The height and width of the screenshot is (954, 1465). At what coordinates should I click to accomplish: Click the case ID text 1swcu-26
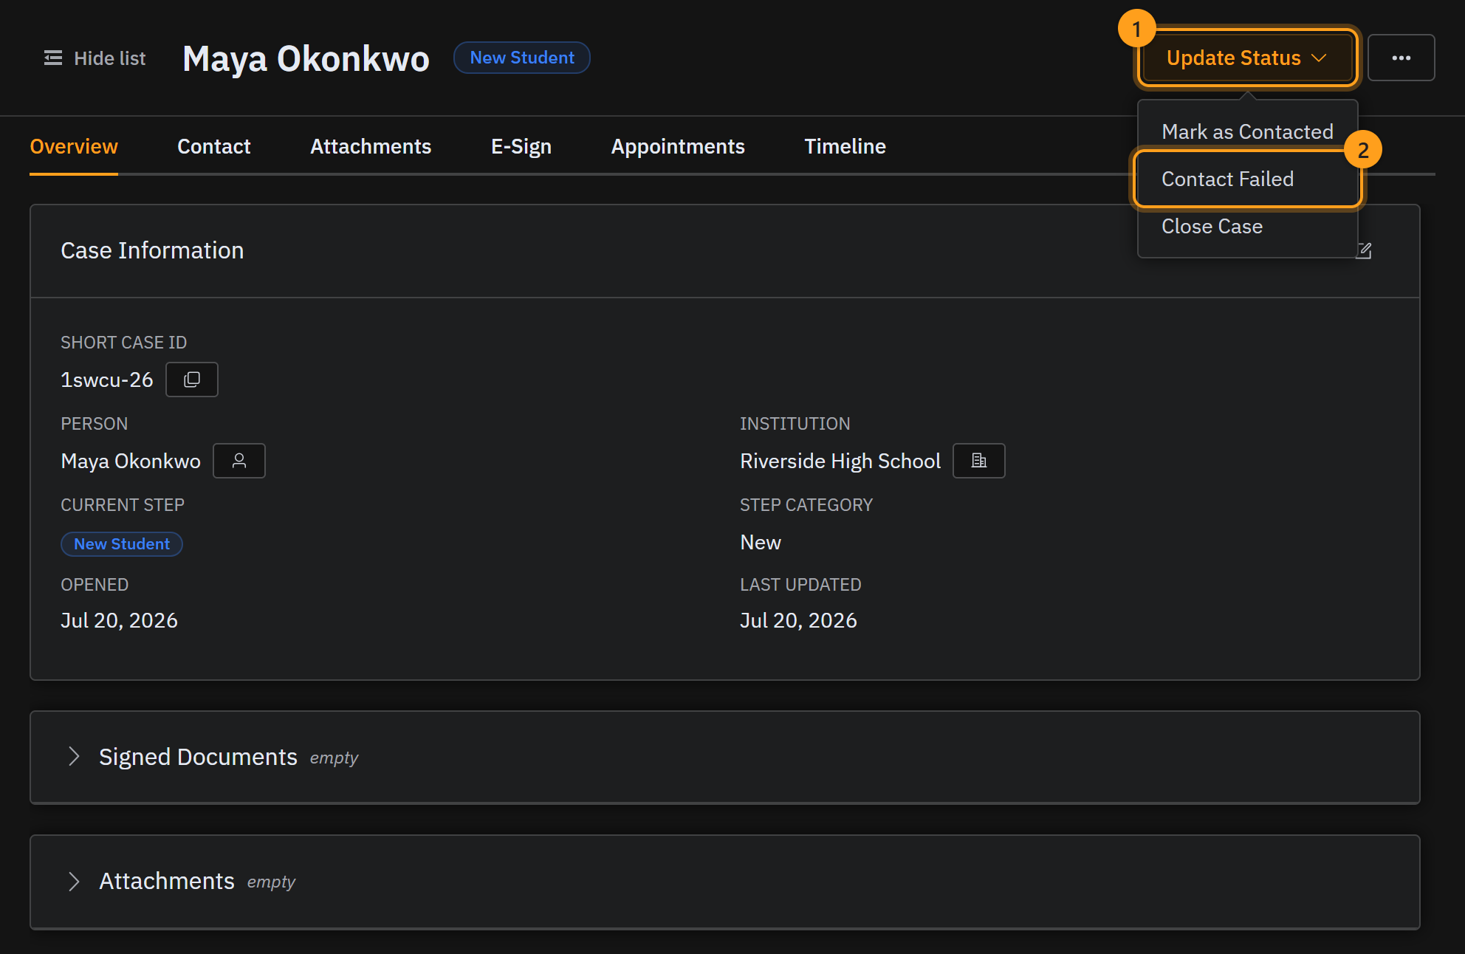(x=107, y=380)
